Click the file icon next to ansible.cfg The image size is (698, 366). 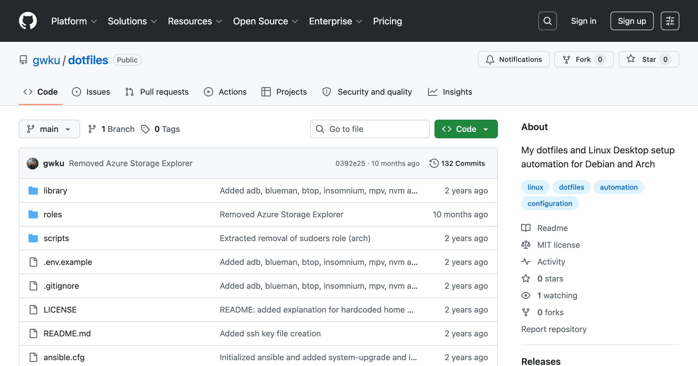(x=33, y=357)
